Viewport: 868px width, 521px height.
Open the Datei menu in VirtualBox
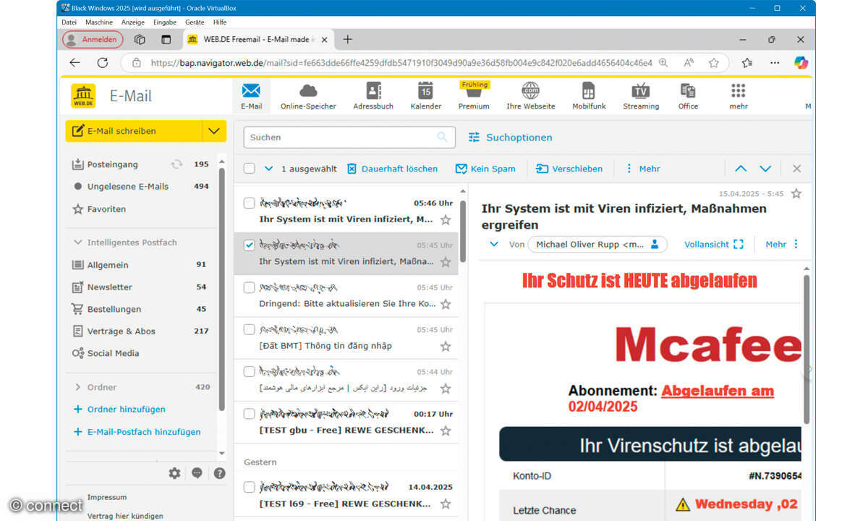tap(69, 22)
